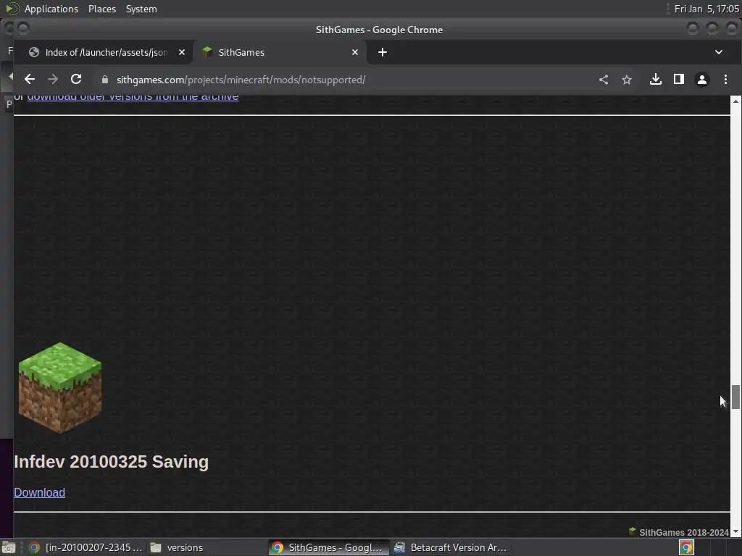Click the show desktop taskbar icon

coord(9,548)
